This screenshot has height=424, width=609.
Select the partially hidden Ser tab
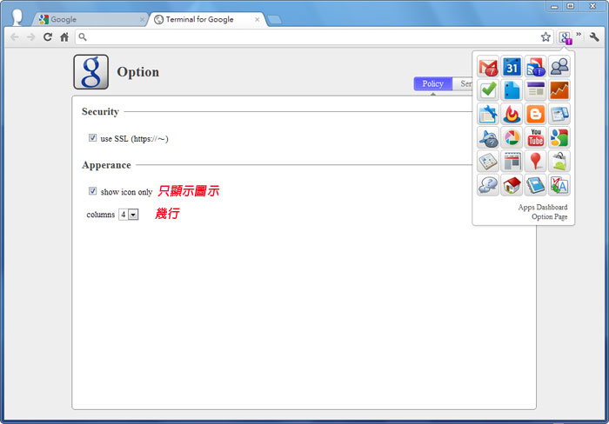point(462,83)
